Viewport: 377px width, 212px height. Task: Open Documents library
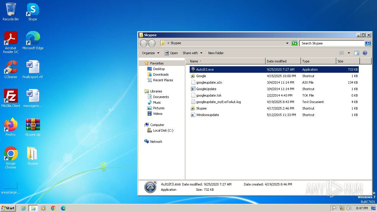tap(161, 97)
